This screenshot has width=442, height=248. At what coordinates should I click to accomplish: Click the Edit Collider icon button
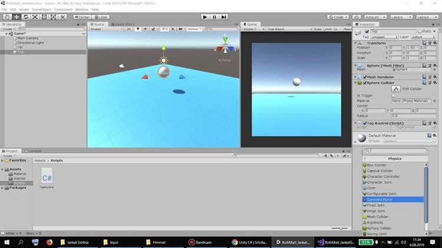pos(396,89)
